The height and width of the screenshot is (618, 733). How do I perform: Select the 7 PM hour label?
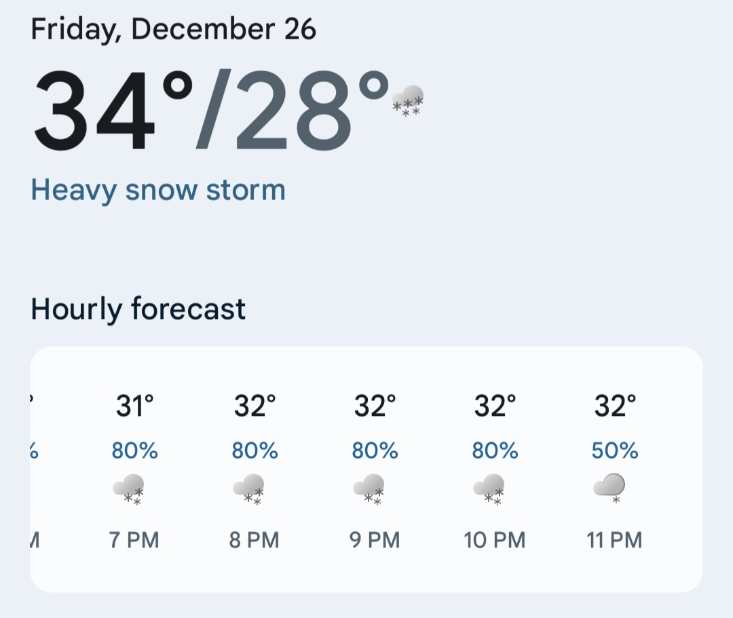pyautogui.click(x=134, y=541)
